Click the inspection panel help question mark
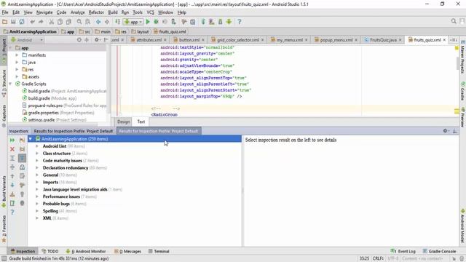 coord(12,212)
